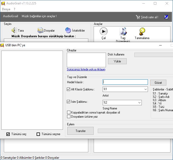
Task: Click the Gözat browse button
Action: [158, 83]
